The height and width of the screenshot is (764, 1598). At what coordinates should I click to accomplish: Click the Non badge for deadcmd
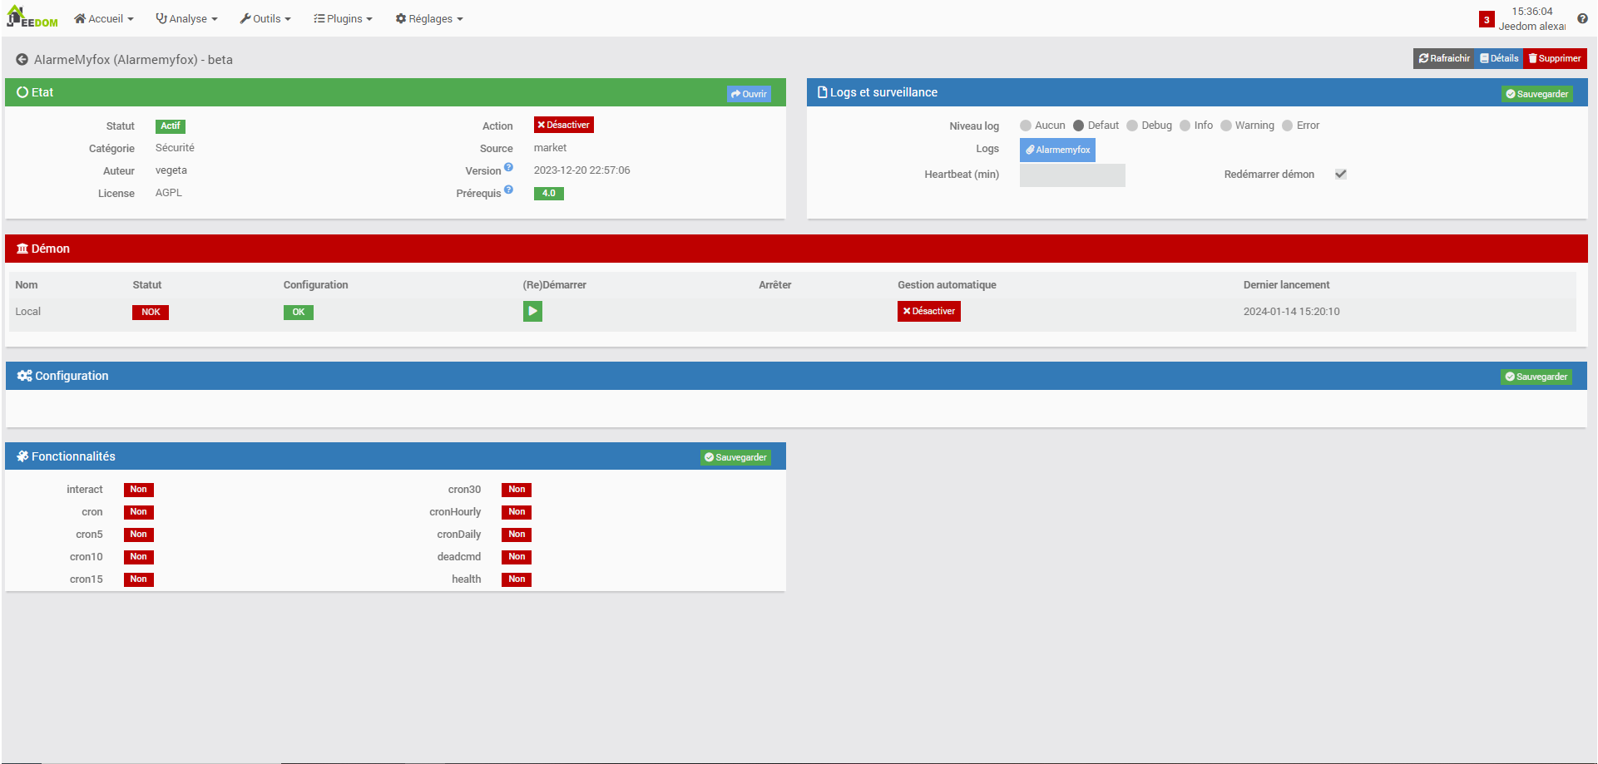click(517, 557)
